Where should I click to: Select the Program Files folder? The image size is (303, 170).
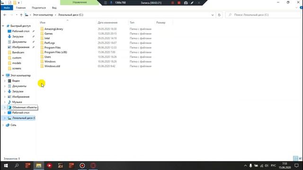[x=53, y=47]
